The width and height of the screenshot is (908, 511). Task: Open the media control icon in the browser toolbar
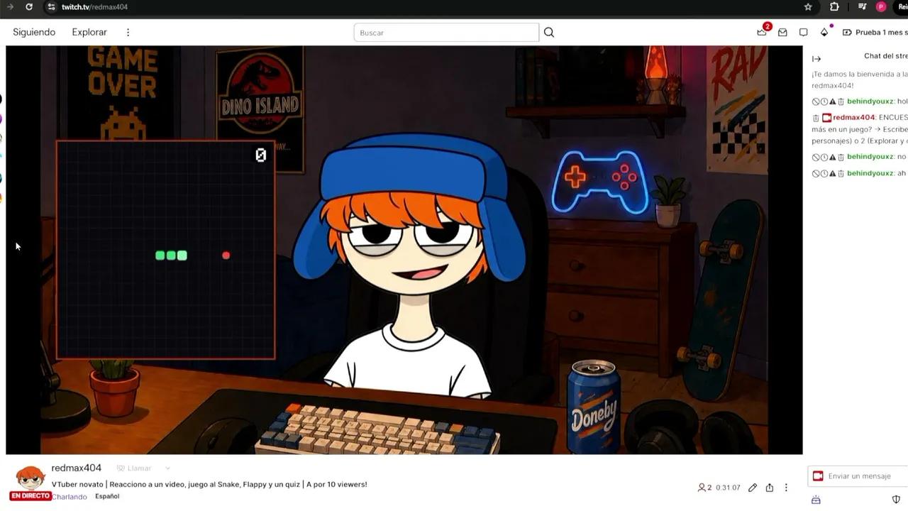[x=862, y=7]
